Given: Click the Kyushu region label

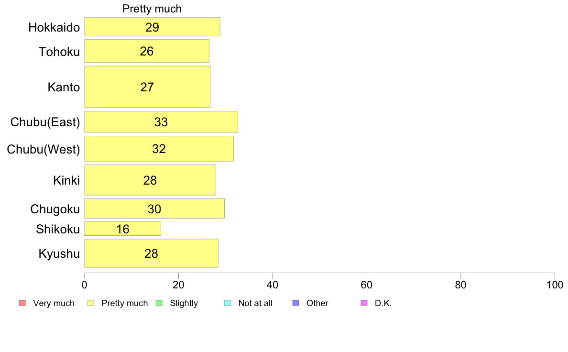Looking at the screenshot, I should coord(59,253).
